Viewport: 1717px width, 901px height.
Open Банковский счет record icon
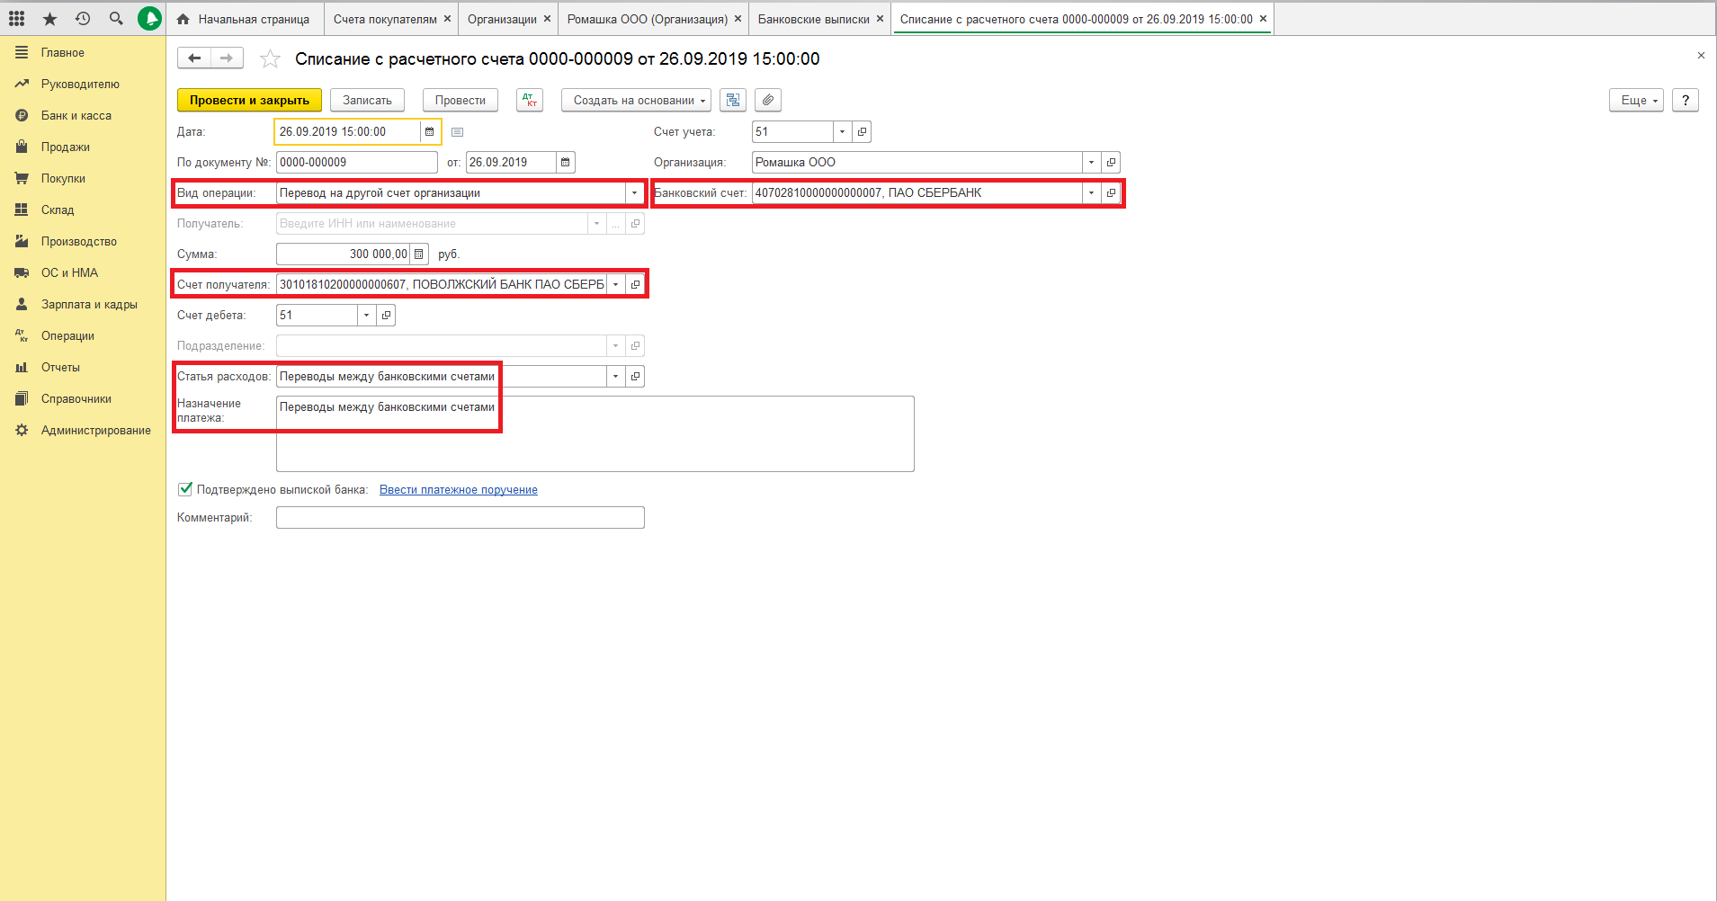1111,192
